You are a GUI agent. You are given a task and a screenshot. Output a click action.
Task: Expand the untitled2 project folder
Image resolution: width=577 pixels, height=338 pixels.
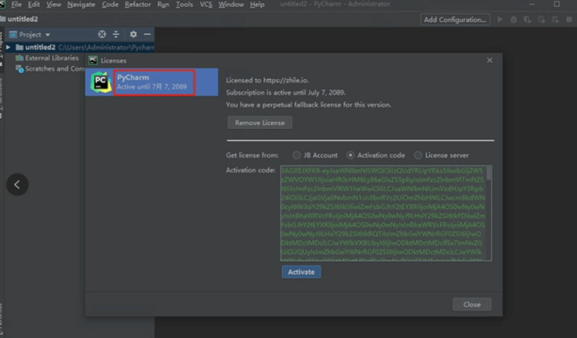[x=8, y=48]
